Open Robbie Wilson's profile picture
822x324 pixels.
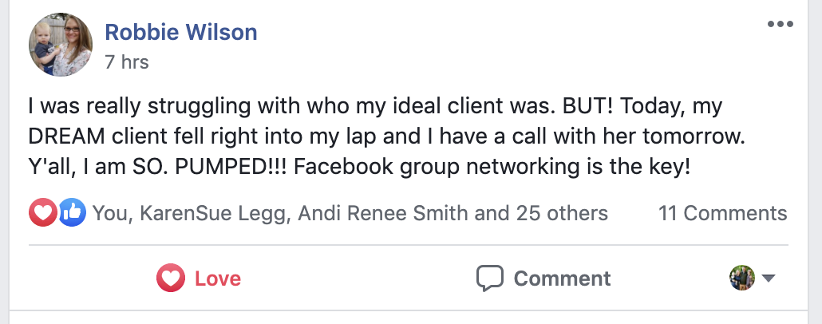pos(61,45)
